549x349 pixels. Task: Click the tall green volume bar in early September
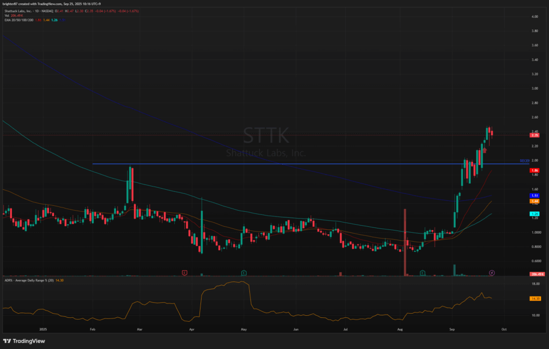pos(455,270)
